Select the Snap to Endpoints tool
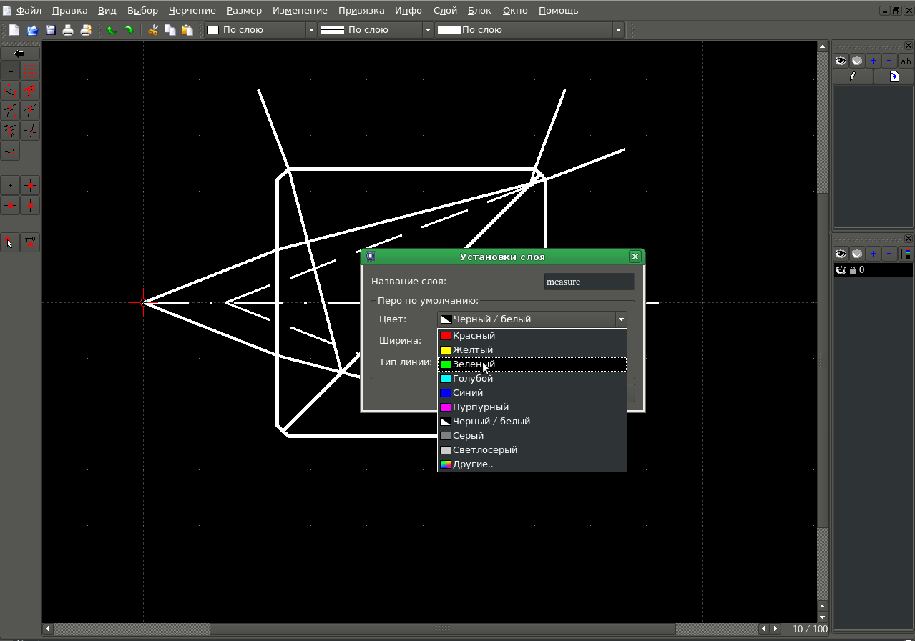Viewport: 915px width, 641px height. coord(10,91)
